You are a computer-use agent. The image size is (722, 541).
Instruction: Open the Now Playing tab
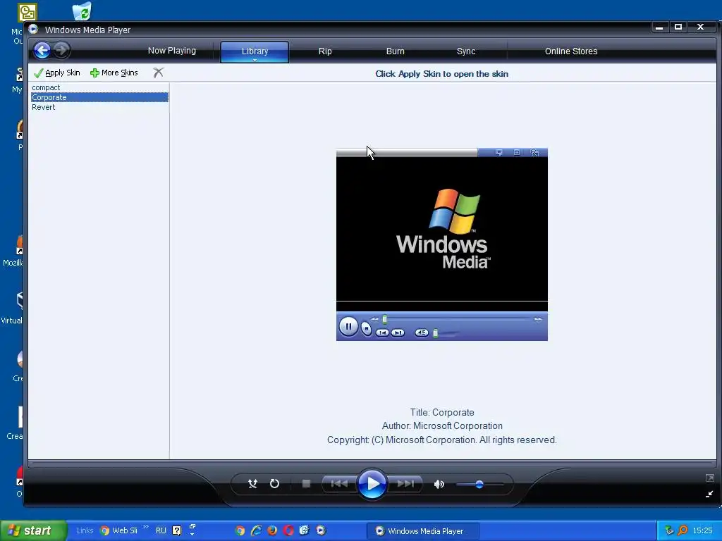pyautogui.click(x=172, y=51)
